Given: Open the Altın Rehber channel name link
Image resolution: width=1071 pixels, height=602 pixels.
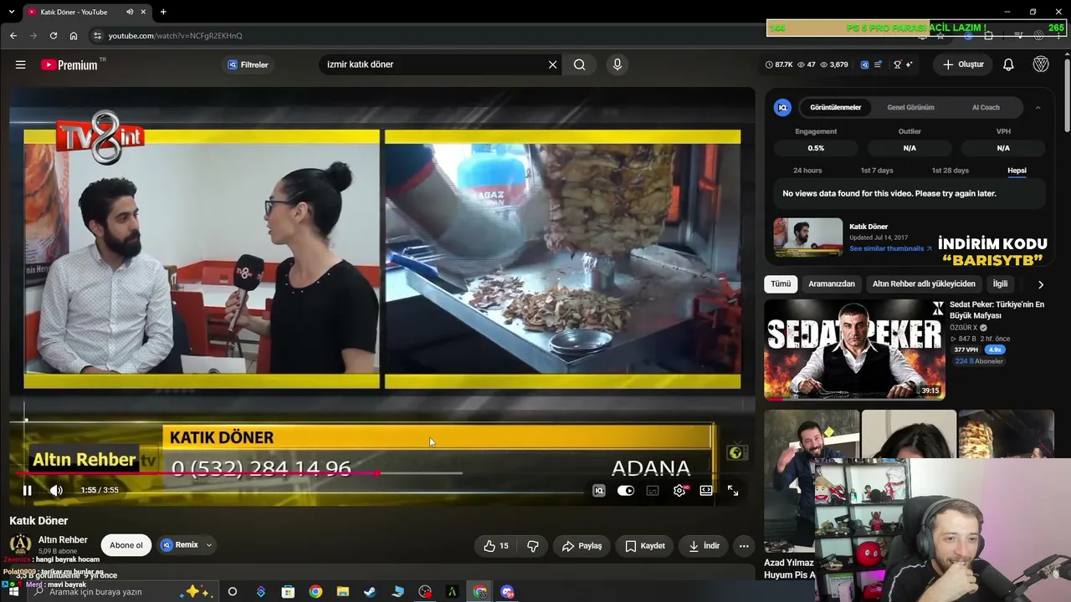Looking at the screenshot, I should click(63, 540).
